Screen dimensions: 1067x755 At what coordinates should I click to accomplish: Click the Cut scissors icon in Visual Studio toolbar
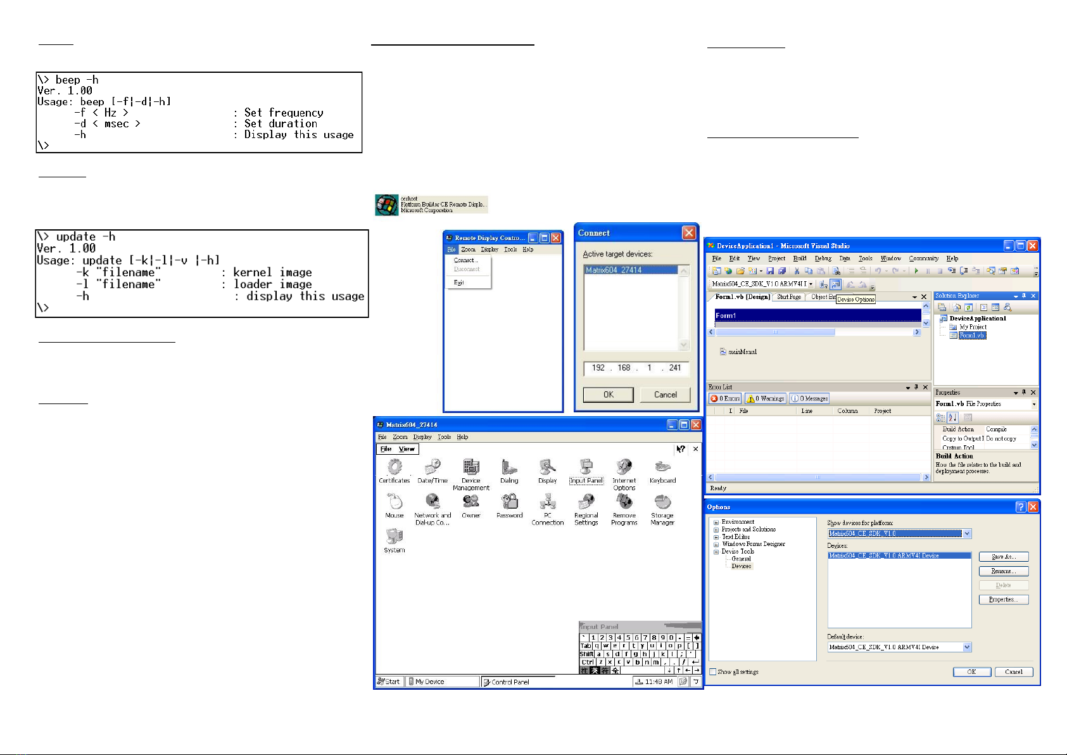coord(797,270)
